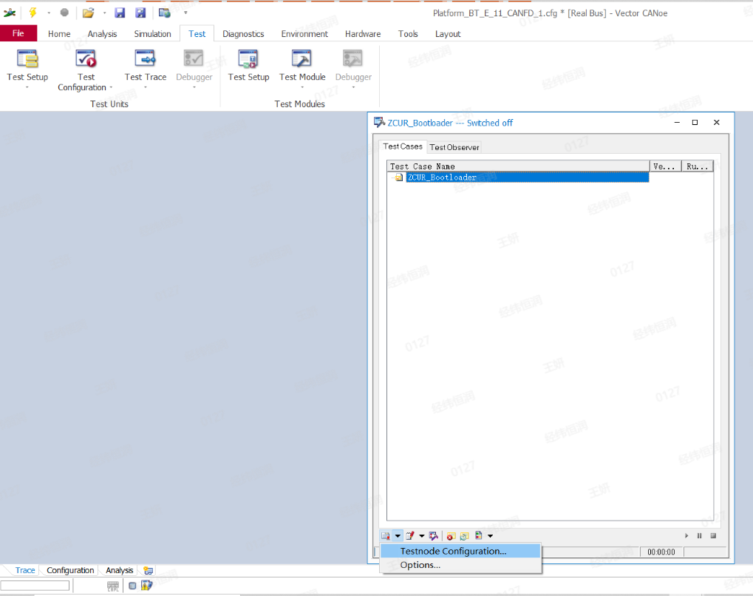Click the database cylinder icon in status bar
Image resolution: width=753 pixels, height=596 pixels.
[132, 586]
